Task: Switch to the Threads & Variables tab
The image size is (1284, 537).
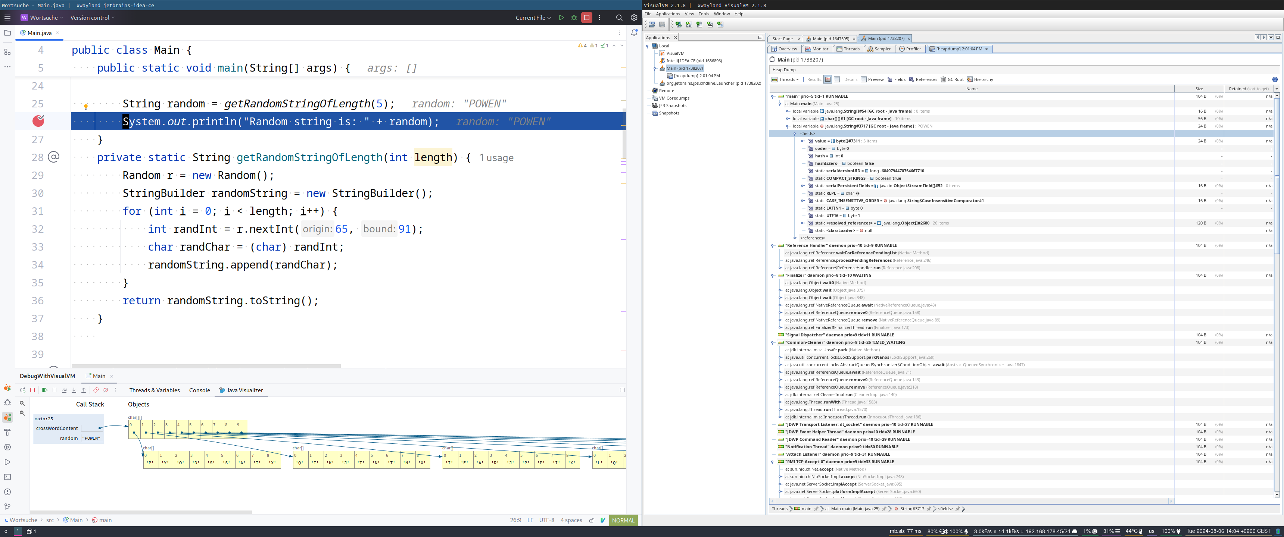Action: point(154,390)
